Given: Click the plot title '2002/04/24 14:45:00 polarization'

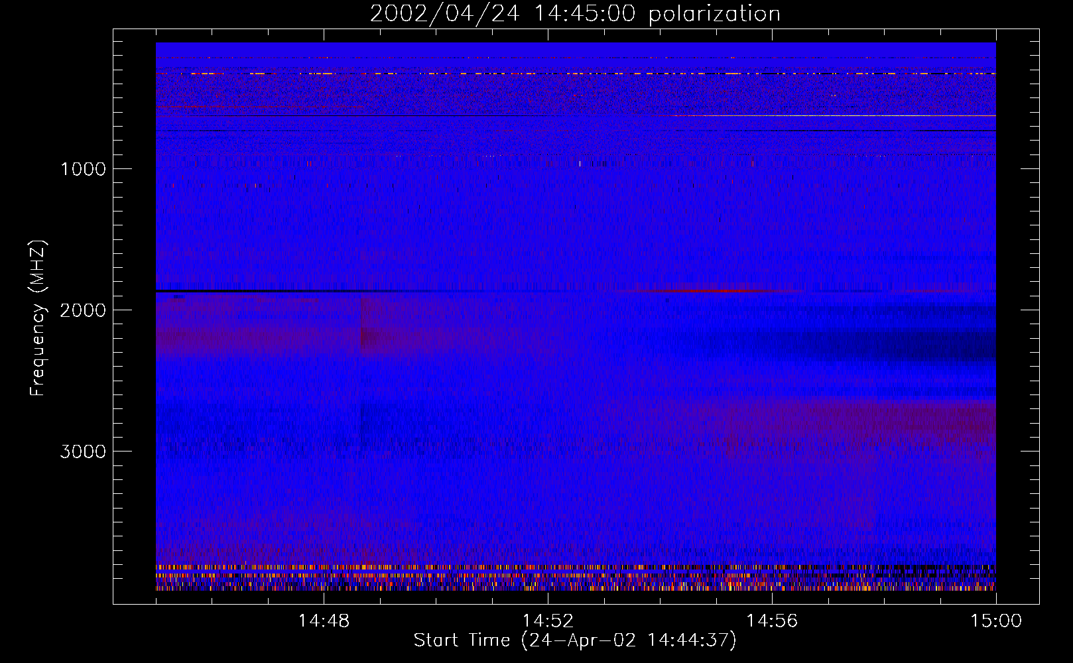Looking at the screenshot, I should pyautogui.click(x=575, y=14).
